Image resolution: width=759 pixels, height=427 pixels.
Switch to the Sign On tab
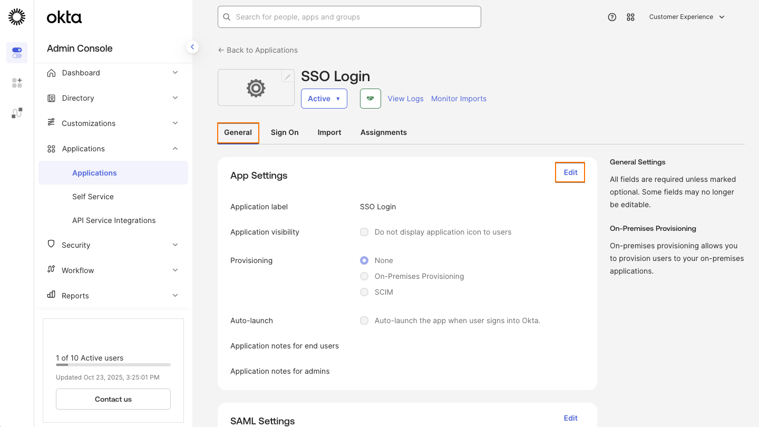pos(285,132)
